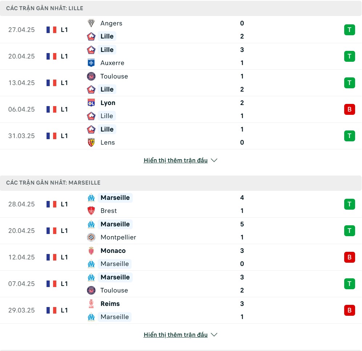Expand more Marseille matches via chevron
The image size is (362, 351).
click(214, 335)
